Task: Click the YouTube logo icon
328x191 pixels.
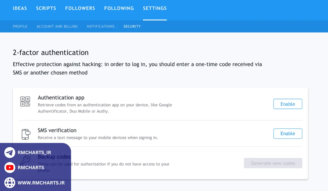Action: click(10, 168)
